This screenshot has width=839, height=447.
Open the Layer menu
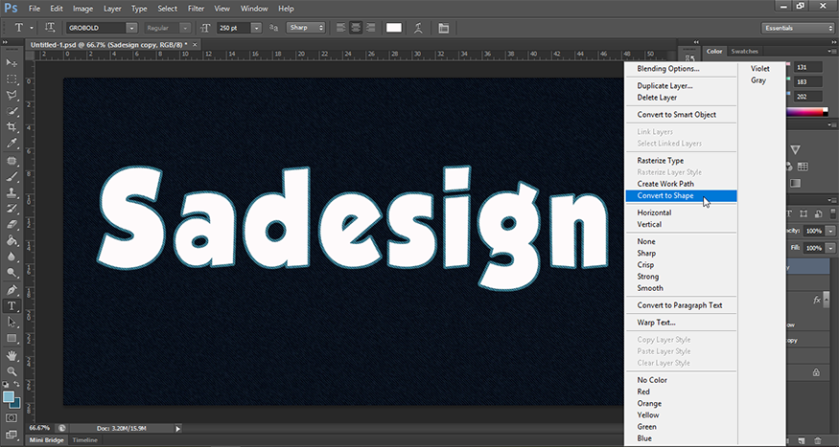coord(111,9)
